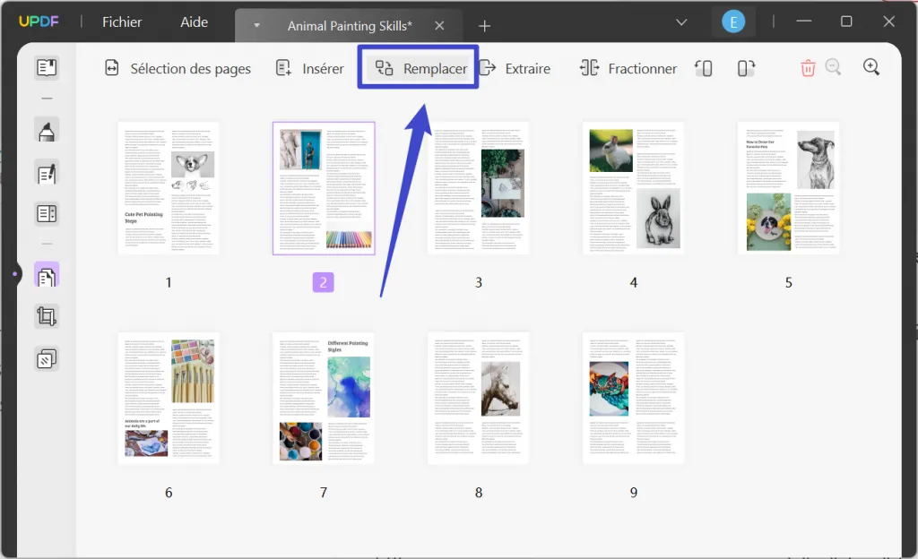The image size is (918, 559).
Task: Open Reader mode from the sidebar
Action: tap(46, 67)
